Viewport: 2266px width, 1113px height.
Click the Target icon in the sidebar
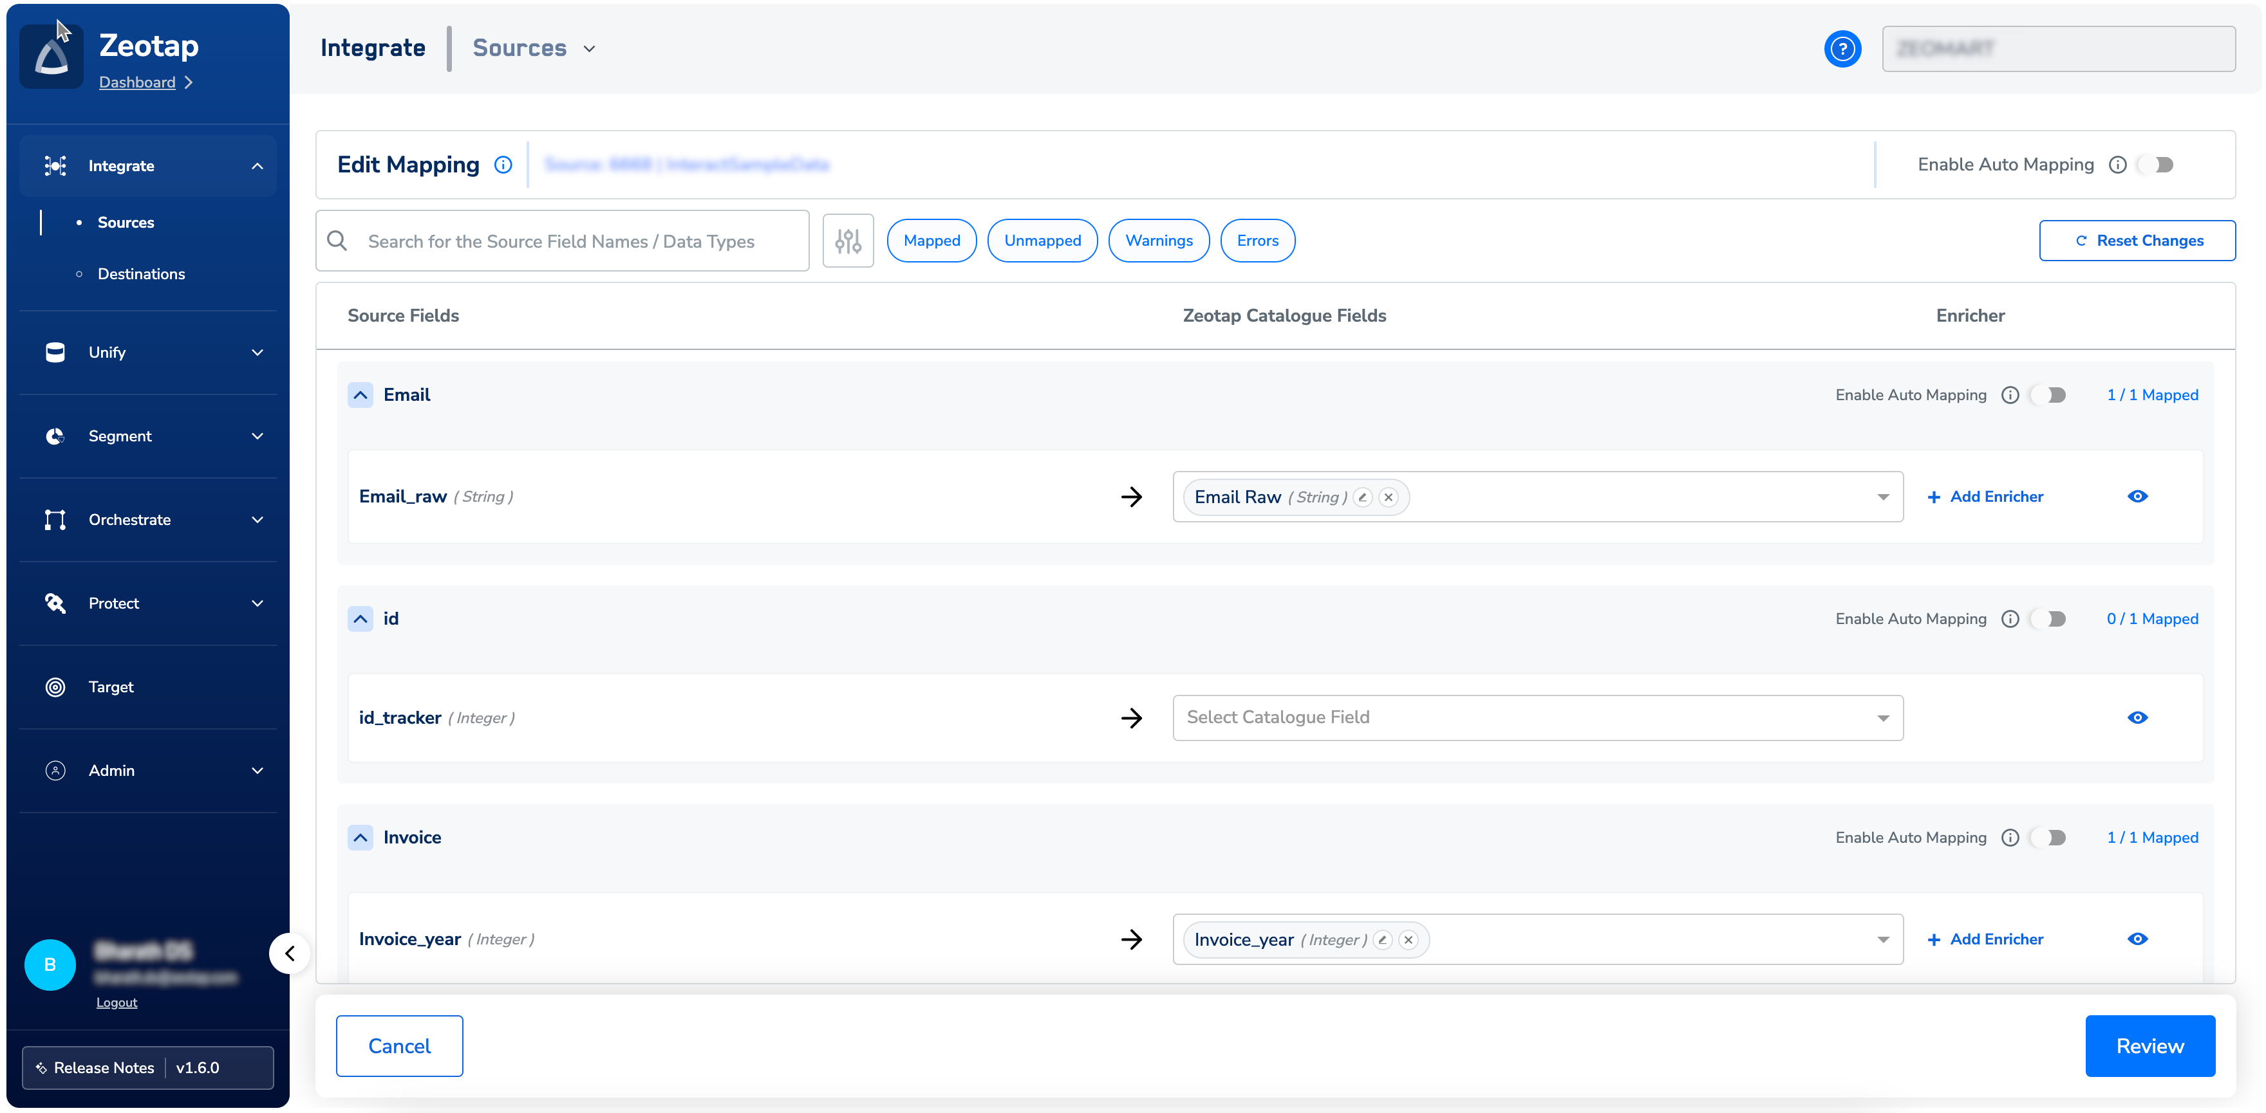(x=55, y=686)
